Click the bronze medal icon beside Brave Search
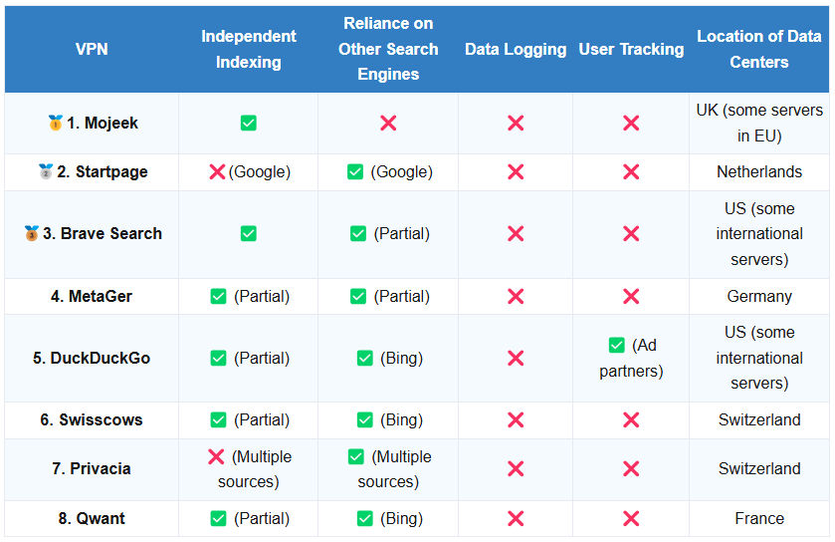The width and height of the screenshot is (835, 542). pyautogui.click(x=32, y=233)
